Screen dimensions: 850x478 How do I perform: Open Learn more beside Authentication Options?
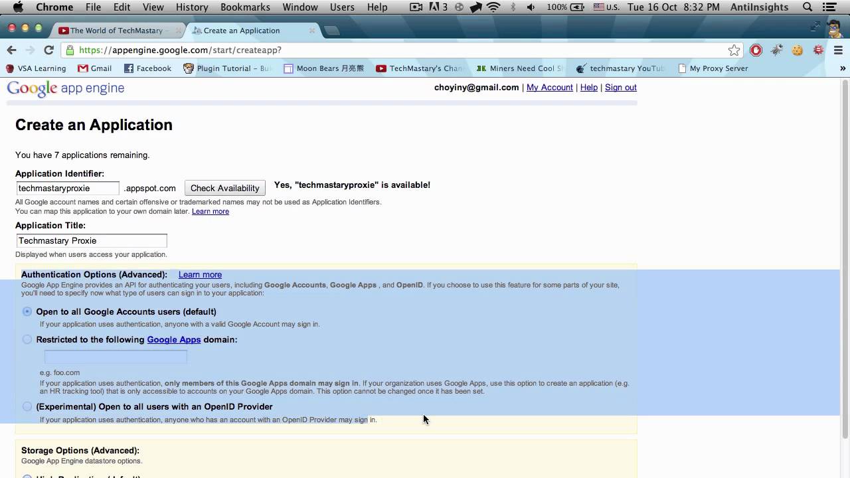coord(200,274)
